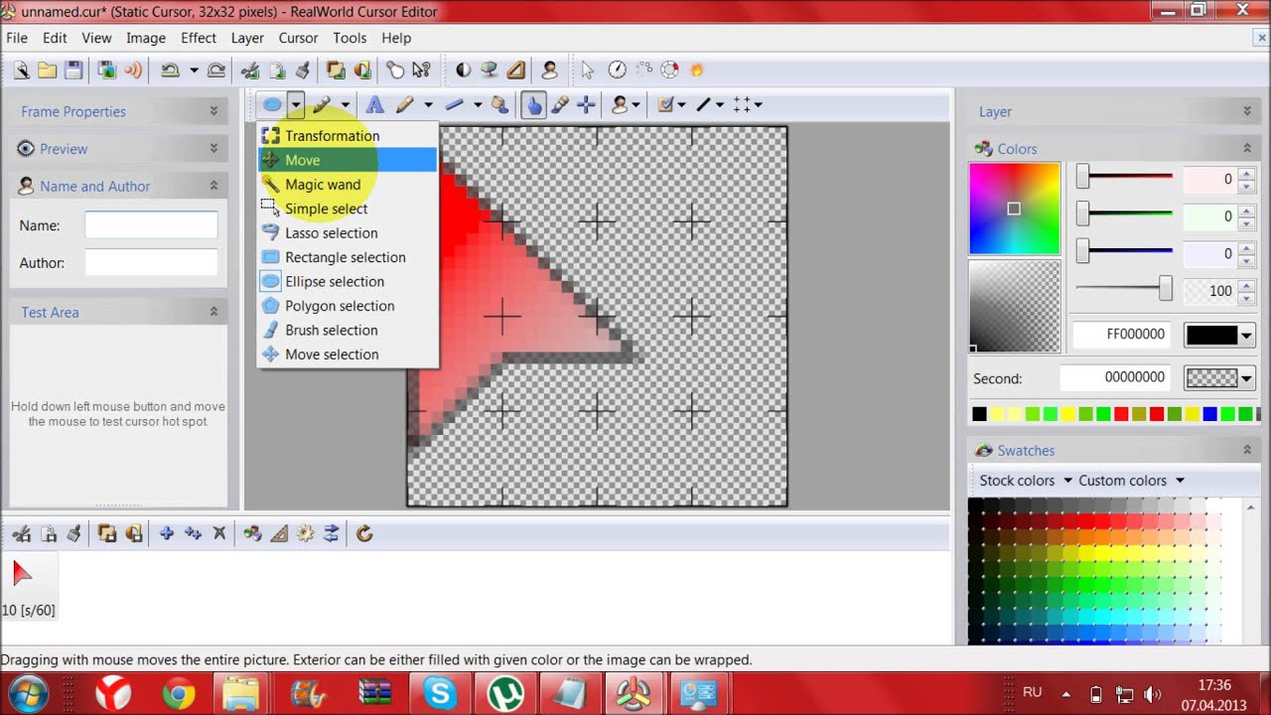Click the brown circular refresh arrow icon

click(364, 533)
